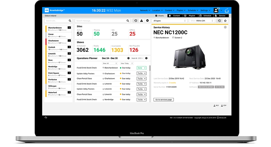Image resolution: width=271 pixels, height=147 pixels.
Task: Expand the chevron beside the user avatar
Action: pyautogui.click(x=221, y=11)
